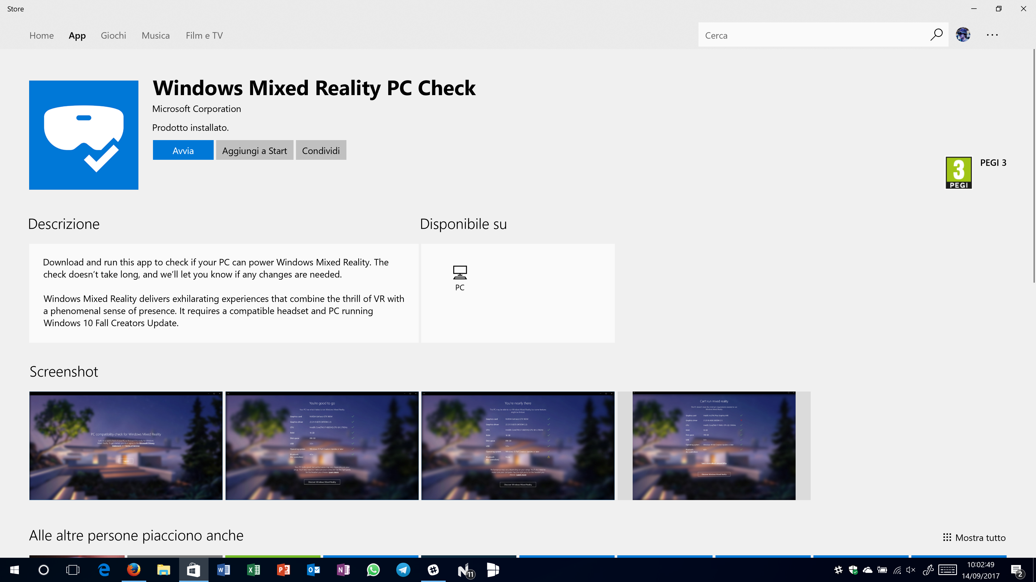Open the Windows Start menu

click(x=15, y=570)
